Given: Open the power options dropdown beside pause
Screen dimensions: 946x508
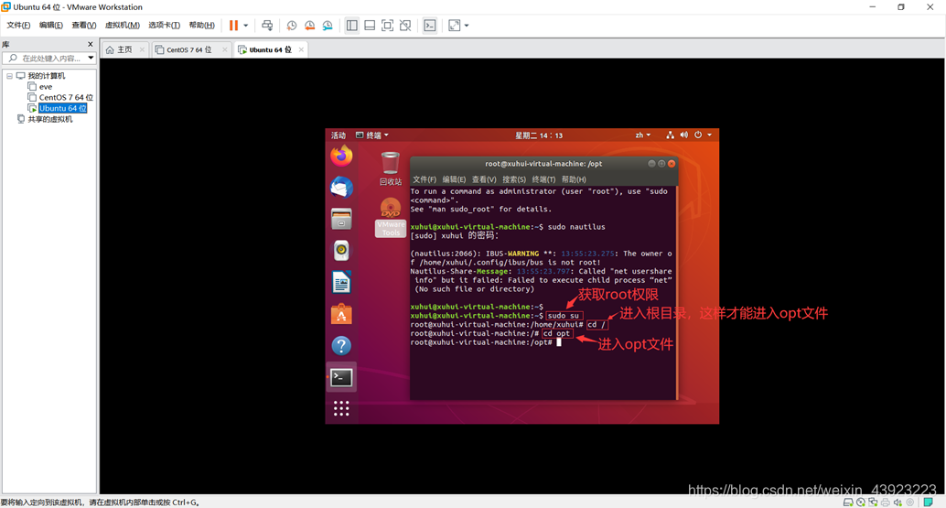Looking at the screenshot, I should [x=245, y=26].
